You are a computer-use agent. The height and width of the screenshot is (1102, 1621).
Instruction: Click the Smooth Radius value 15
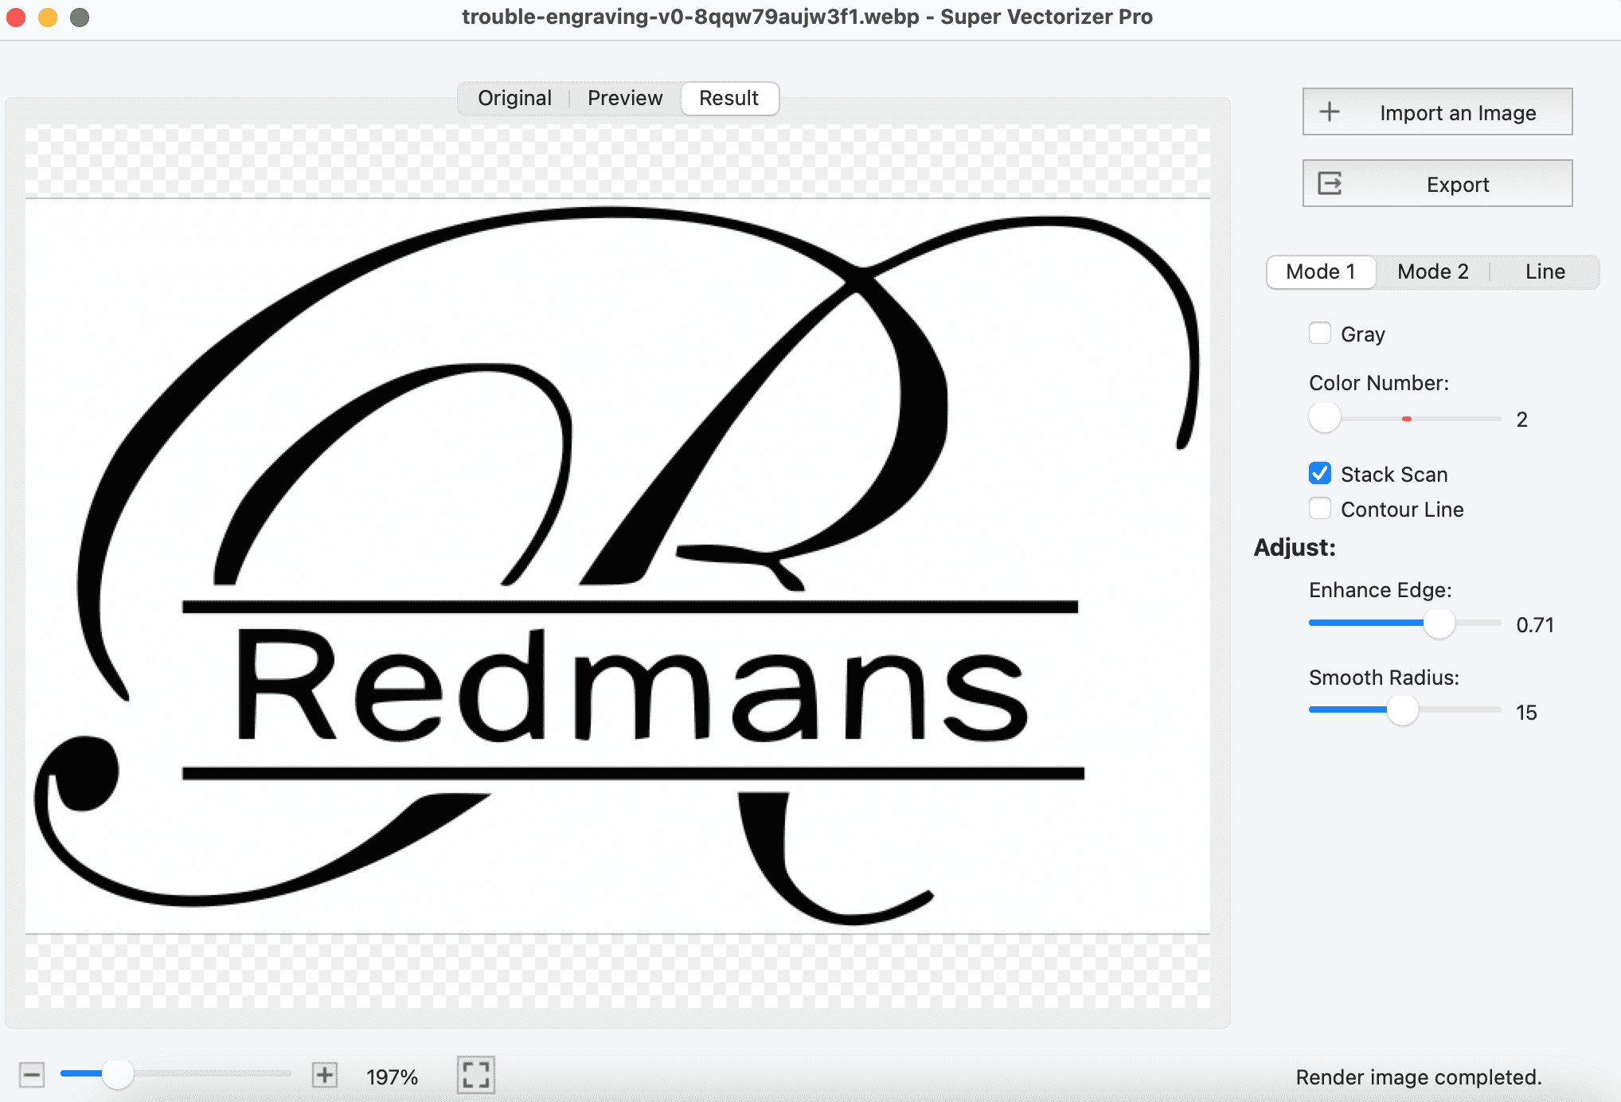coord(1526,713)
